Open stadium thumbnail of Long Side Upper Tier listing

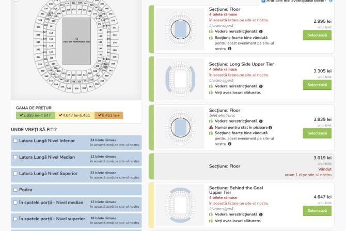(x=180, y=79)
